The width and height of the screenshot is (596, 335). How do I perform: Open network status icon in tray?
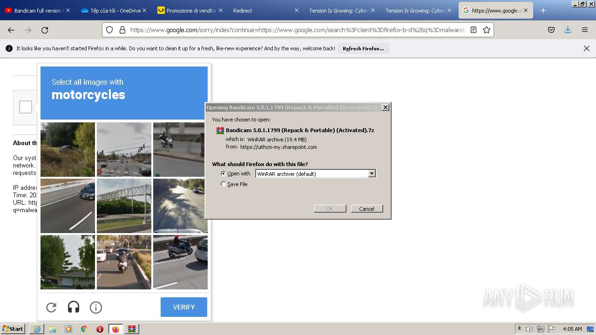tap(541, 329)
